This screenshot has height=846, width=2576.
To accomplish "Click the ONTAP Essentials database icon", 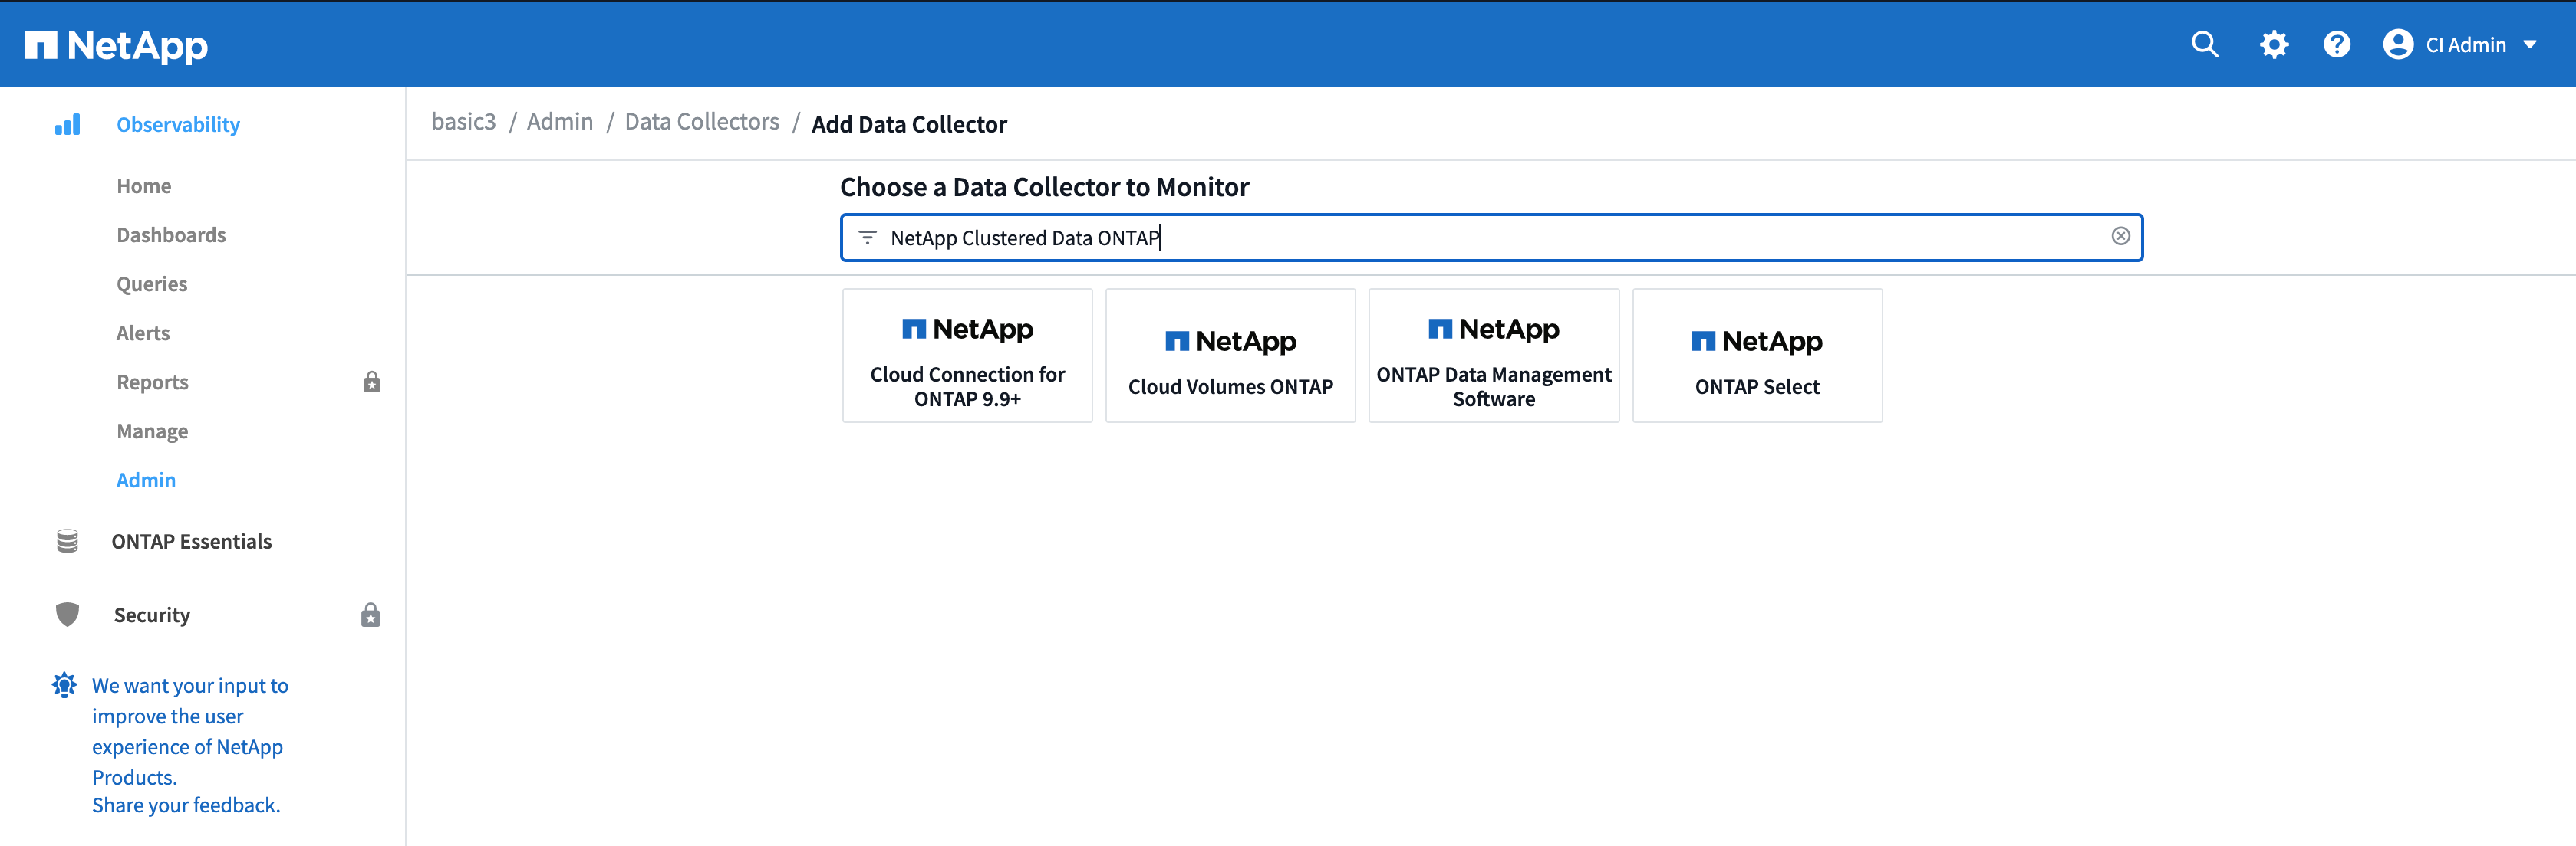I will (67, 541).
